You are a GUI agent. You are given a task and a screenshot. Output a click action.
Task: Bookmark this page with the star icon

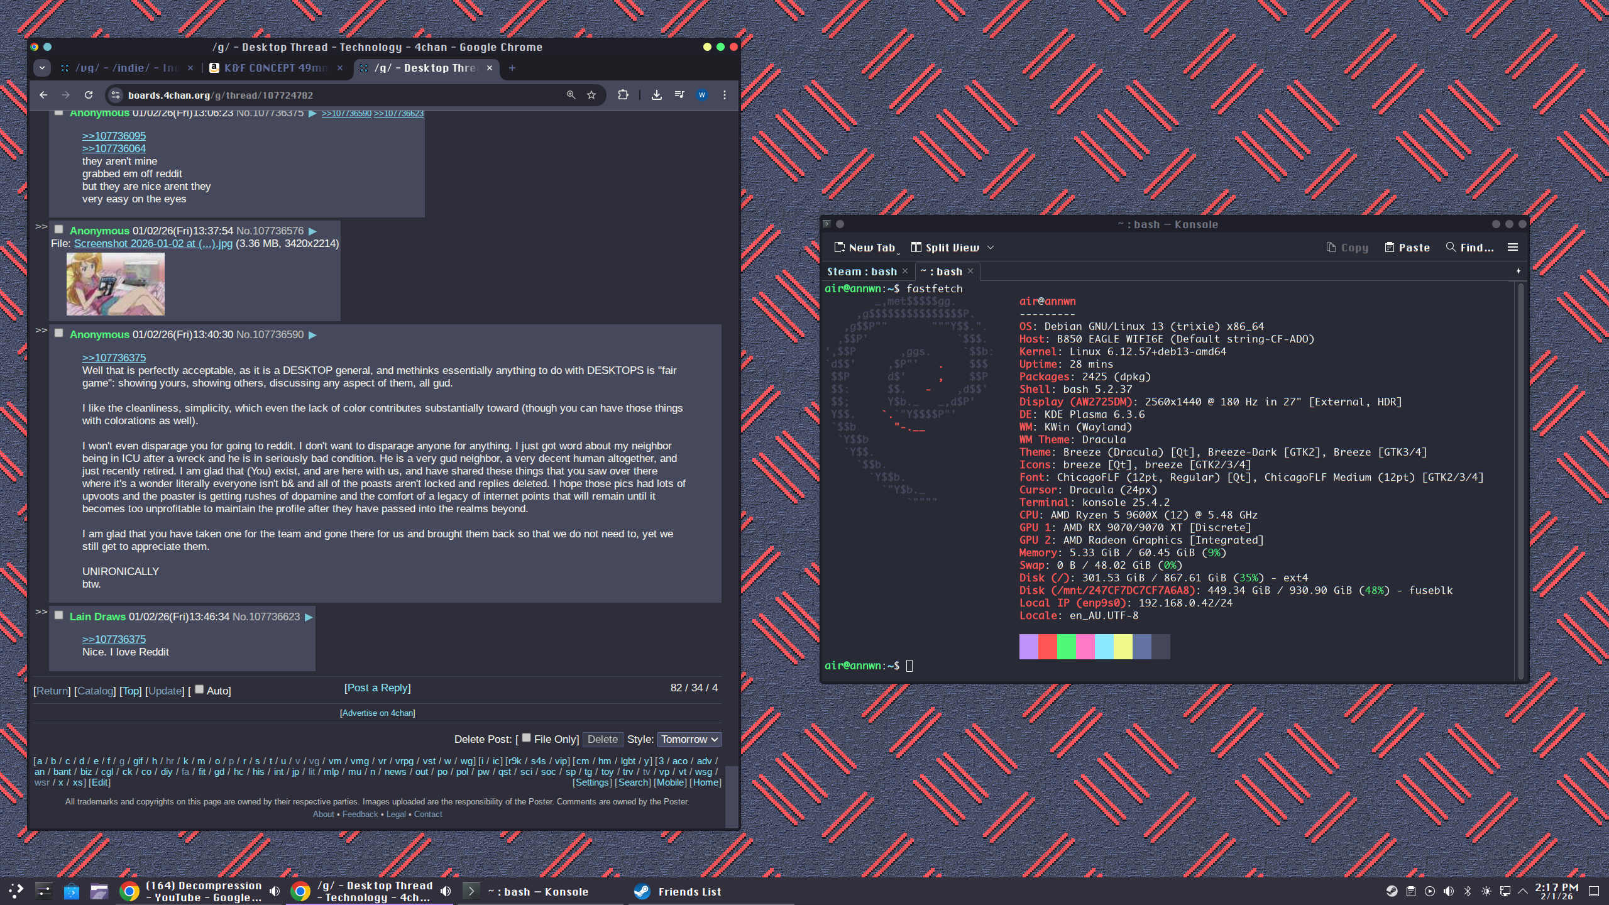pos(591,95)
